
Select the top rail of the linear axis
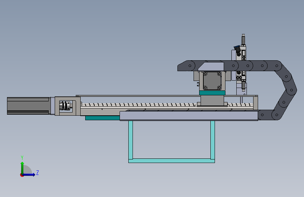click(167, 96)
